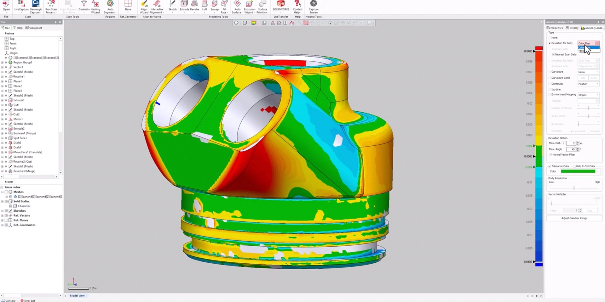Click the SOLIDWORKS LiveTransfer icon
The image size is (605, 302).
point(281,6)
